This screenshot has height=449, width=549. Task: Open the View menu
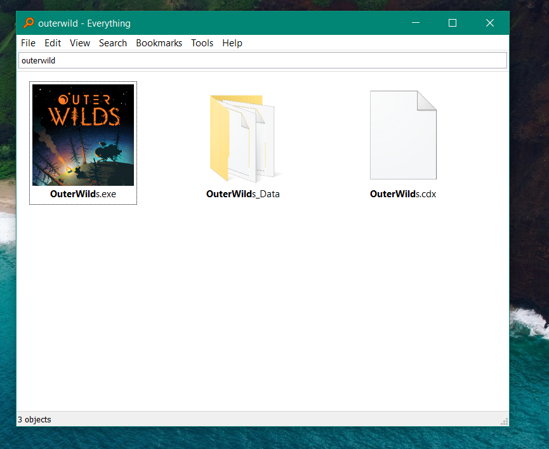pos(80,43)
